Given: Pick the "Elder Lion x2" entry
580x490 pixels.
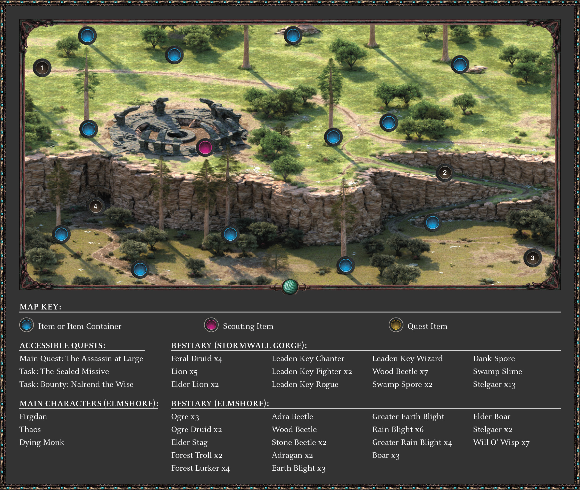Looking at the screenshot, I should [x=195, y=384].
